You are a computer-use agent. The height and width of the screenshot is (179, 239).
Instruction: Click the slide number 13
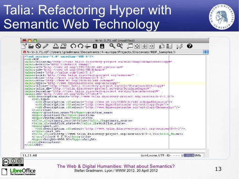pyautogui.click(x=218, y=169)
